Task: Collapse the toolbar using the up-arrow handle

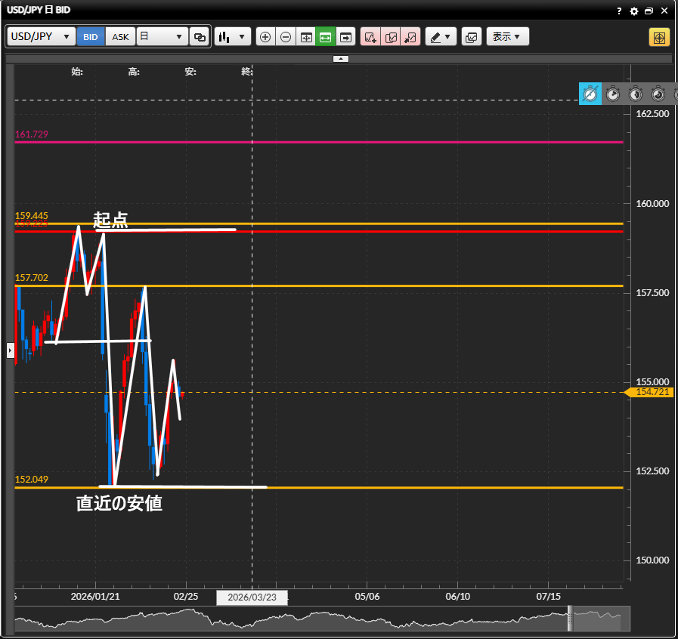Action: [x=340, y=58]
